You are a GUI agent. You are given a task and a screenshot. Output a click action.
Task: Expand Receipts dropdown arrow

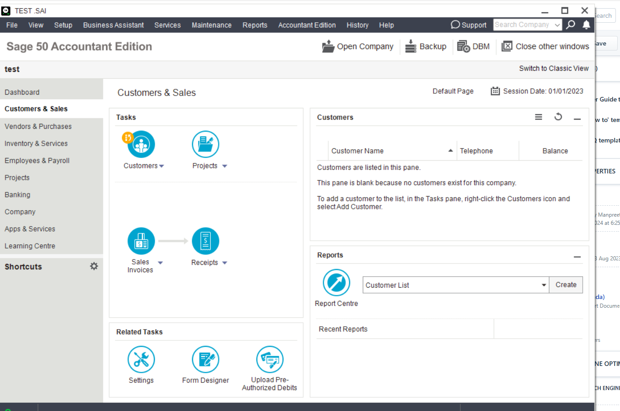tap(224, 263)
